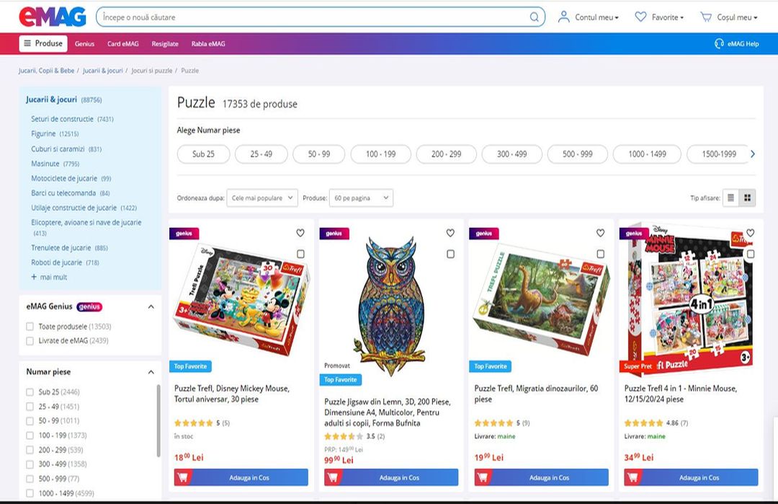
Task: Expand more categories with mai mult
Action: click(53, 277)
